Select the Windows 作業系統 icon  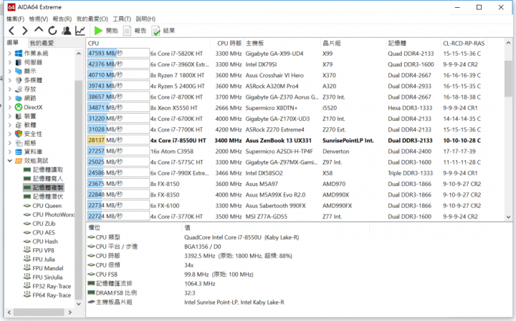tap(19, 53)
